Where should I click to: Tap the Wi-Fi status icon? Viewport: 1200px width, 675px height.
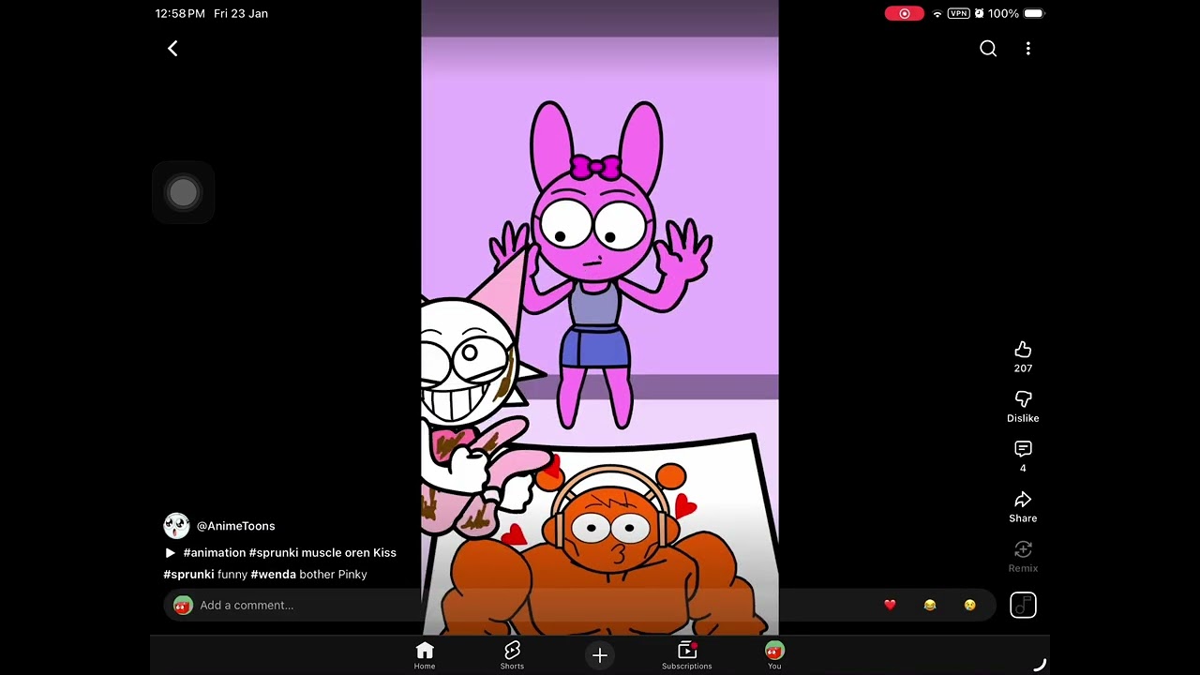pyautogui.click(x=937, y=14)
